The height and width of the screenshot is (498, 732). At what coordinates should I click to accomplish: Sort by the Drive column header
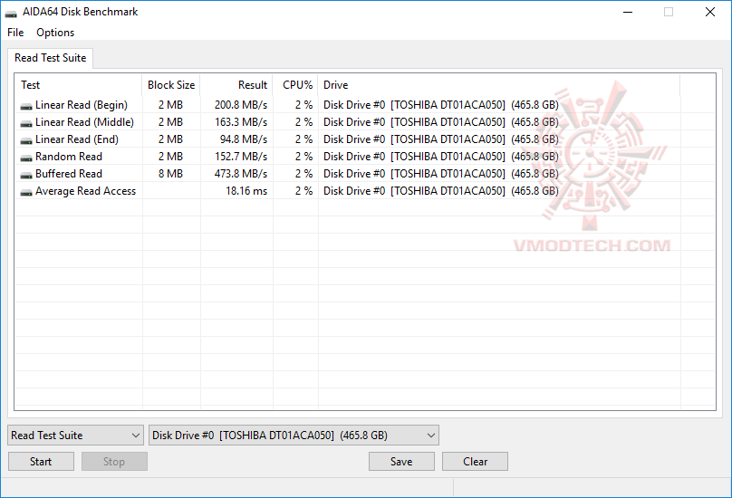[499, 85]
